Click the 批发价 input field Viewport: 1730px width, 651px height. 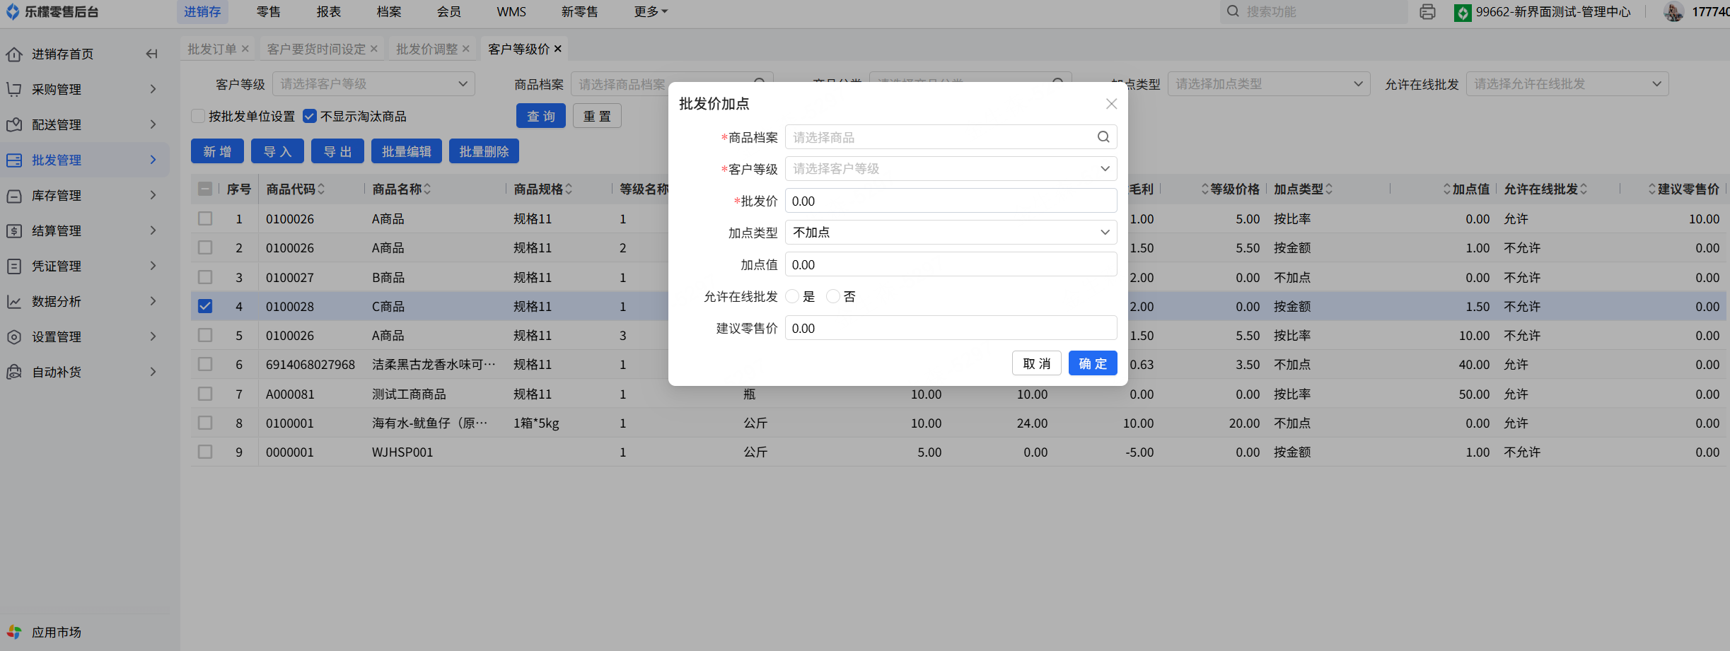click(x=951, y=201)
